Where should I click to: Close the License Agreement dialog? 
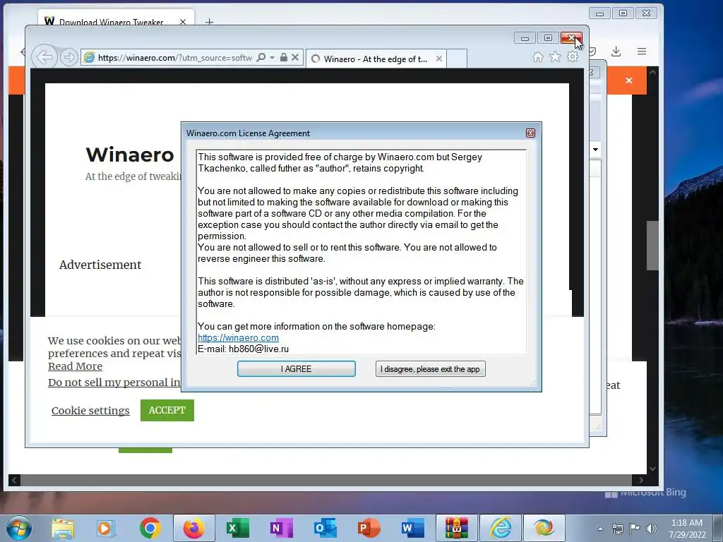[530, 133]
